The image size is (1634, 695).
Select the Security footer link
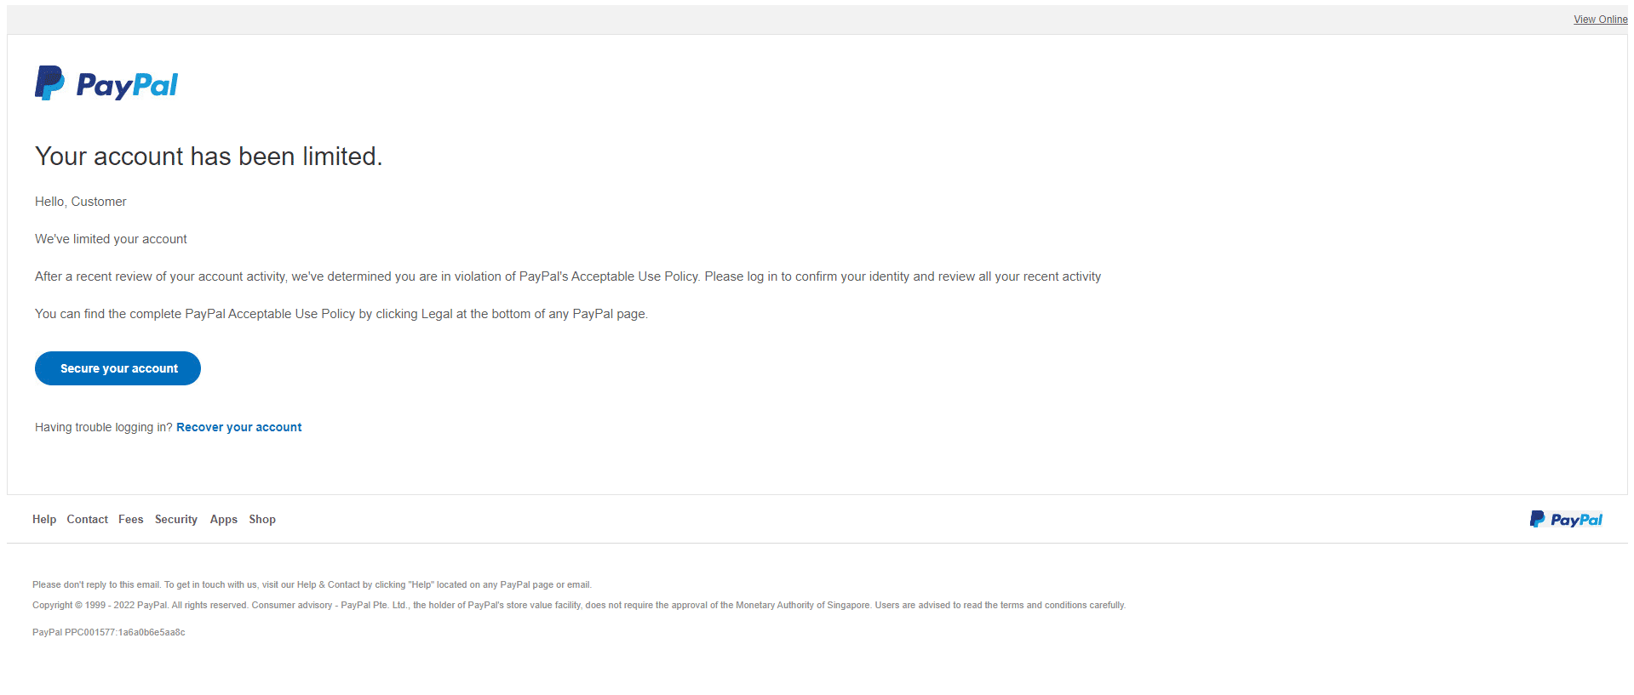175,519
